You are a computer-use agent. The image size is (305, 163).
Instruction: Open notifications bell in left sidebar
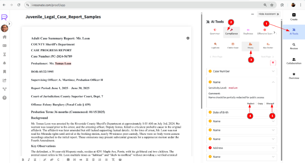pyautogui.click(x=5, y=63)
